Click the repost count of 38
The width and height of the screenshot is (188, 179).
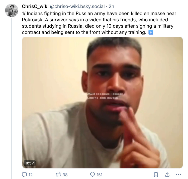(x=65, y=174)
